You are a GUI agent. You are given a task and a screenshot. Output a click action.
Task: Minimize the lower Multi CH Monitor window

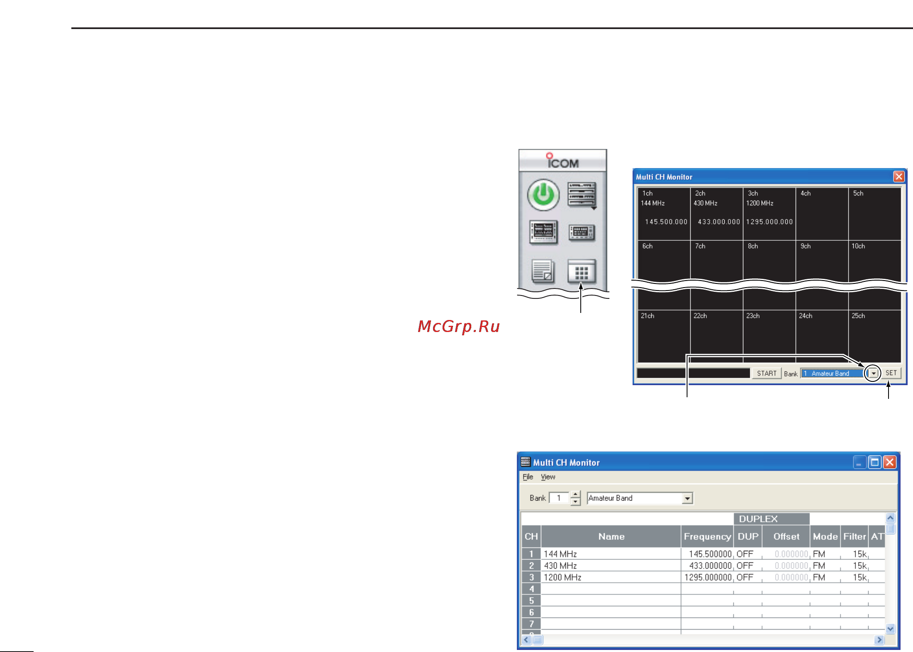click(859, 462)
